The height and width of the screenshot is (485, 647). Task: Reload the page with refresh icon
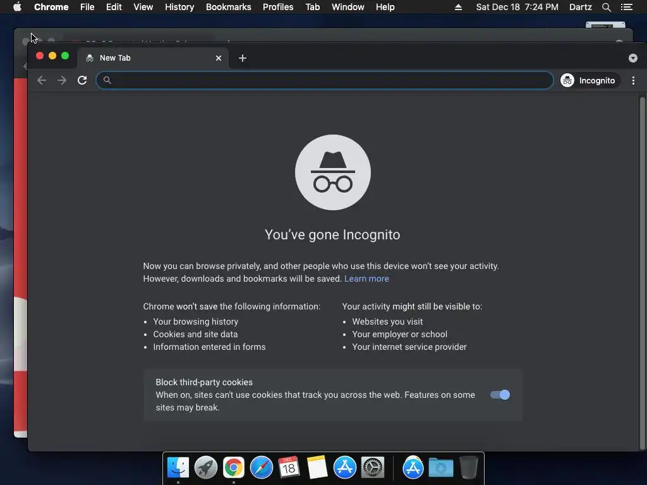point(82,80)
